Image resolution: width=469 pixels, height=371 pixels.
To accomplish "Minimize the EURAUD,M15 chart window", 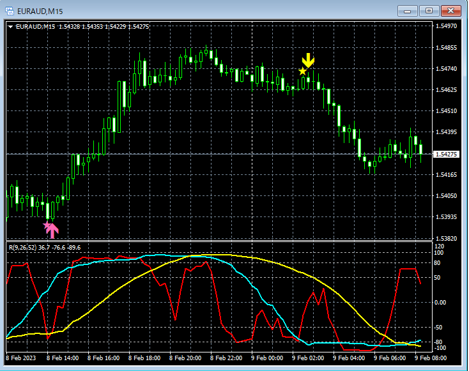I will coord(408,11).
